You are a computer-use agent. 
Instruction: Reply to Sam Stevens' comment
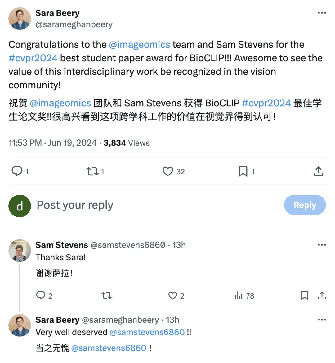pos(41,295)
